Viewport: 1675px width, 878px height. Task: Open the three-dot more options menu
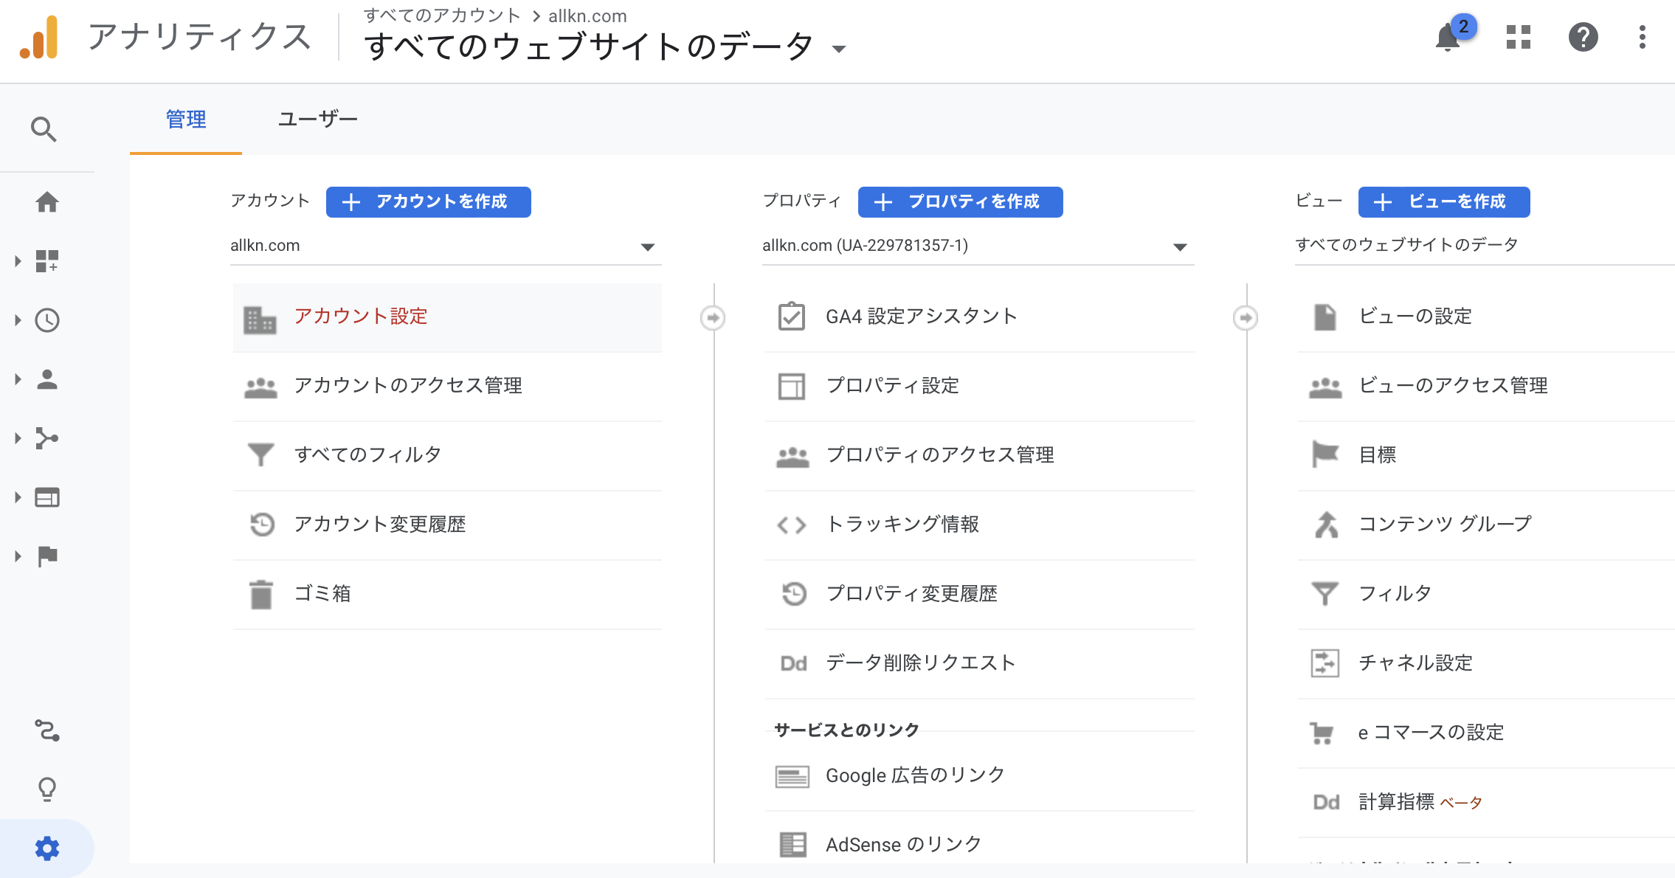(1643, 37)
